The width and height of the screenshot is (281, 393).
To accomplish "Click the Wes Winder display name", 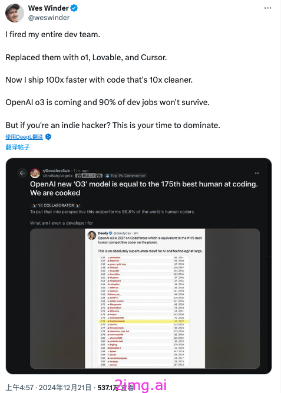I will pyautogui.click(x=48, y=8).
